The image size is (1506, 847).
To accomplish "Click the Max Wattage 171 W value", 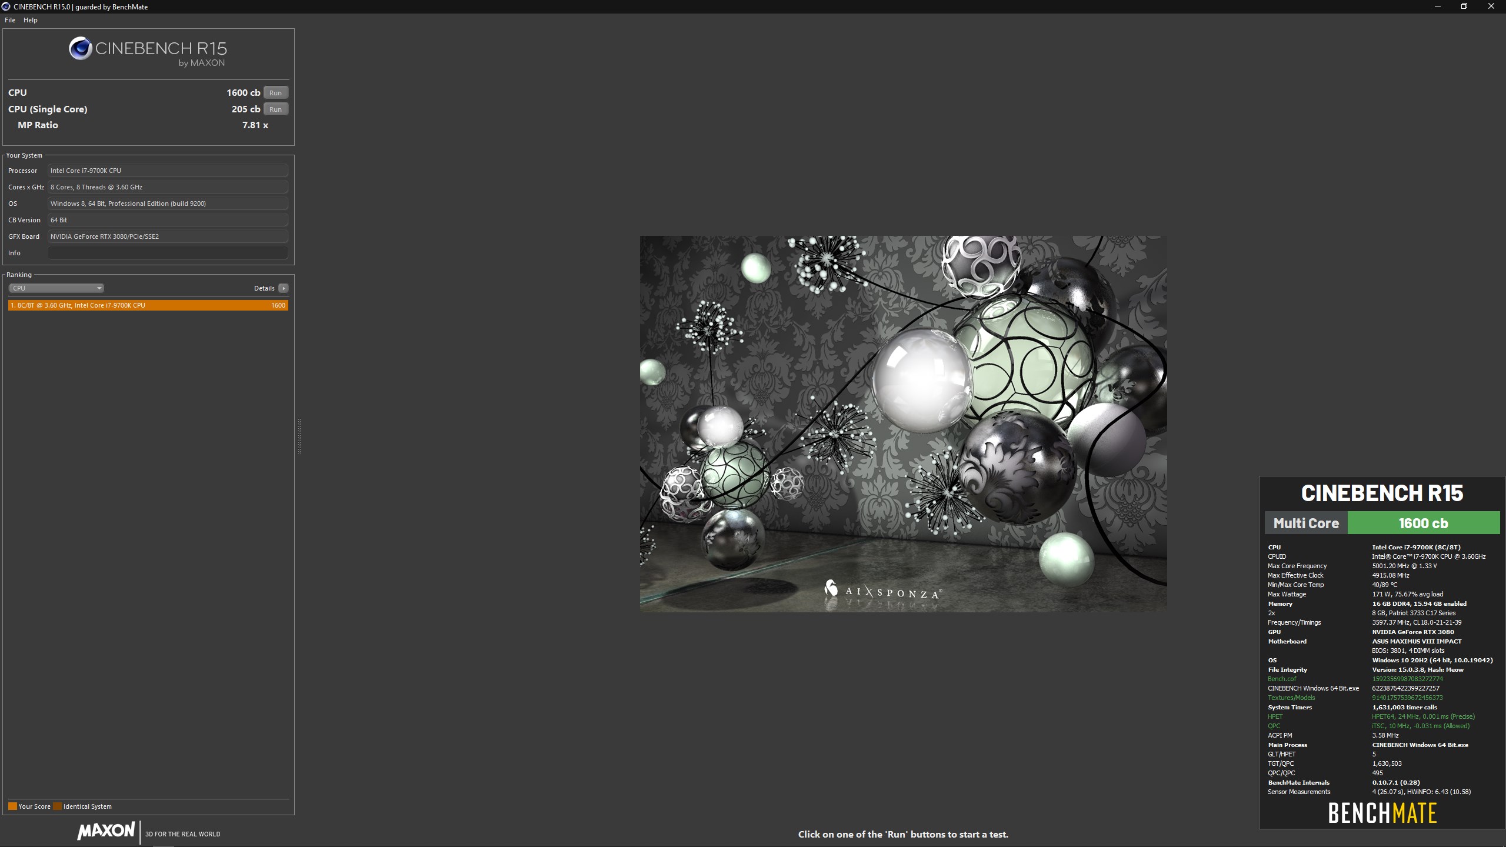I will [x=1408, y=594].
